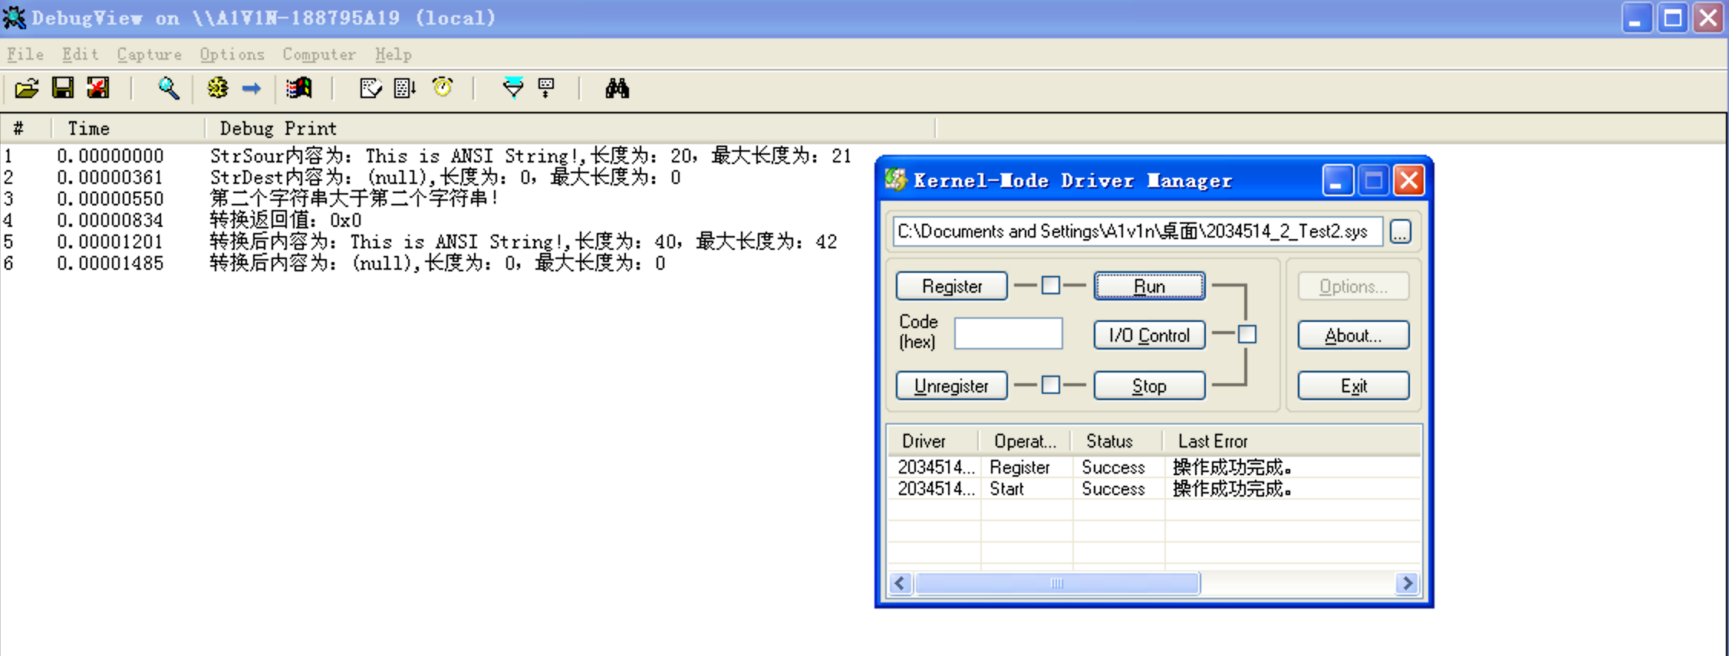The width and height of the screenshot is (1729, 656).
Task: Click the Driver column header
Action: (934, 441)
